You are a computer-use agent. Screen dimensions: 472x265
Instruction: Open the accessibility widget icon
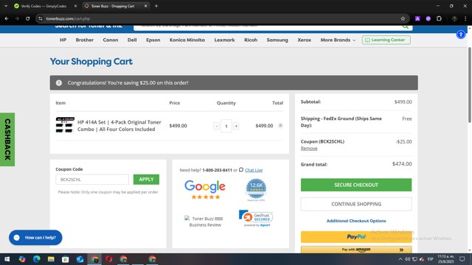click(461, 35)
